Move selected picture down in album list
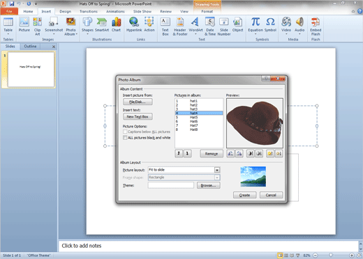Screen dimensions: 363x259 pyautogui.click(x=187, y=153)
